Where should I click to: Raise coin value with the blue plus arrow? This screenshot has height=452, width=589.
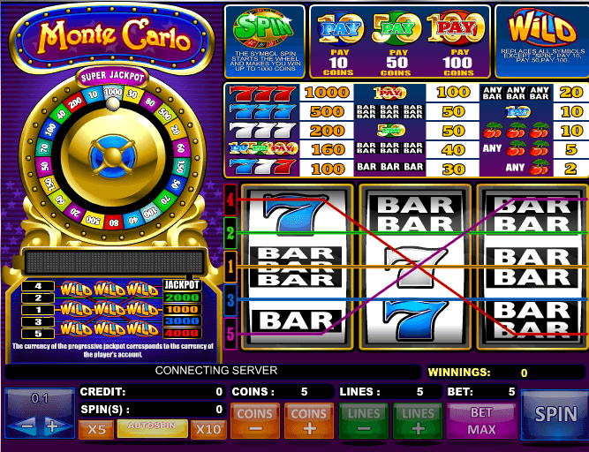coord(55,427)
